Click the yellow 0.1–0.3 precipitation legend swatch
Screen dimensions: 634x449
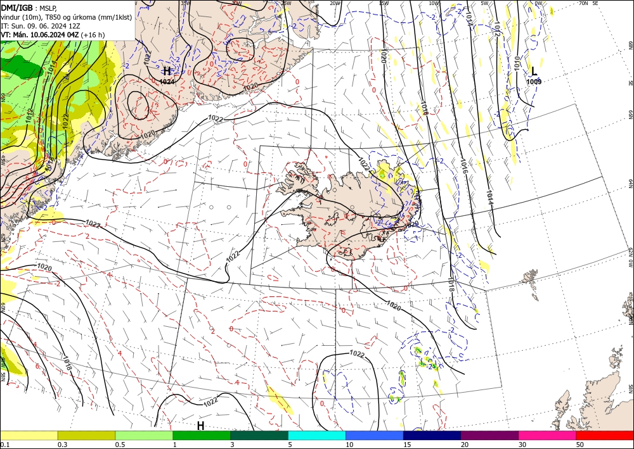click(29, 435)
